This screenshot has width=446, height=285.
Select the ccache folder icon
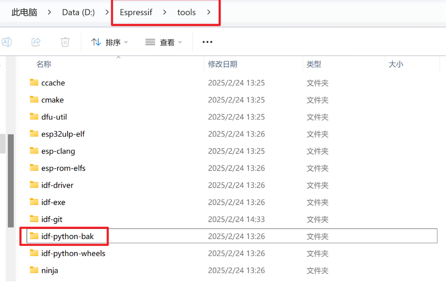point(34,83)
